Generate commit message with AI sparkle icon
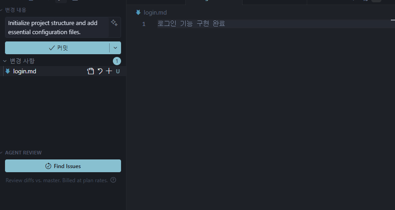395x210 pixels. (114, 23)
